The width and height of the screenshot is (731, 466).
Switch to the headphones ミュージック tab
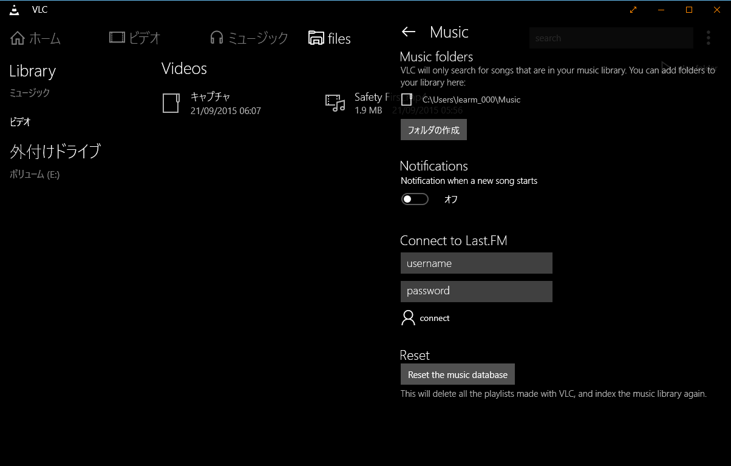[x=249, y=38]
